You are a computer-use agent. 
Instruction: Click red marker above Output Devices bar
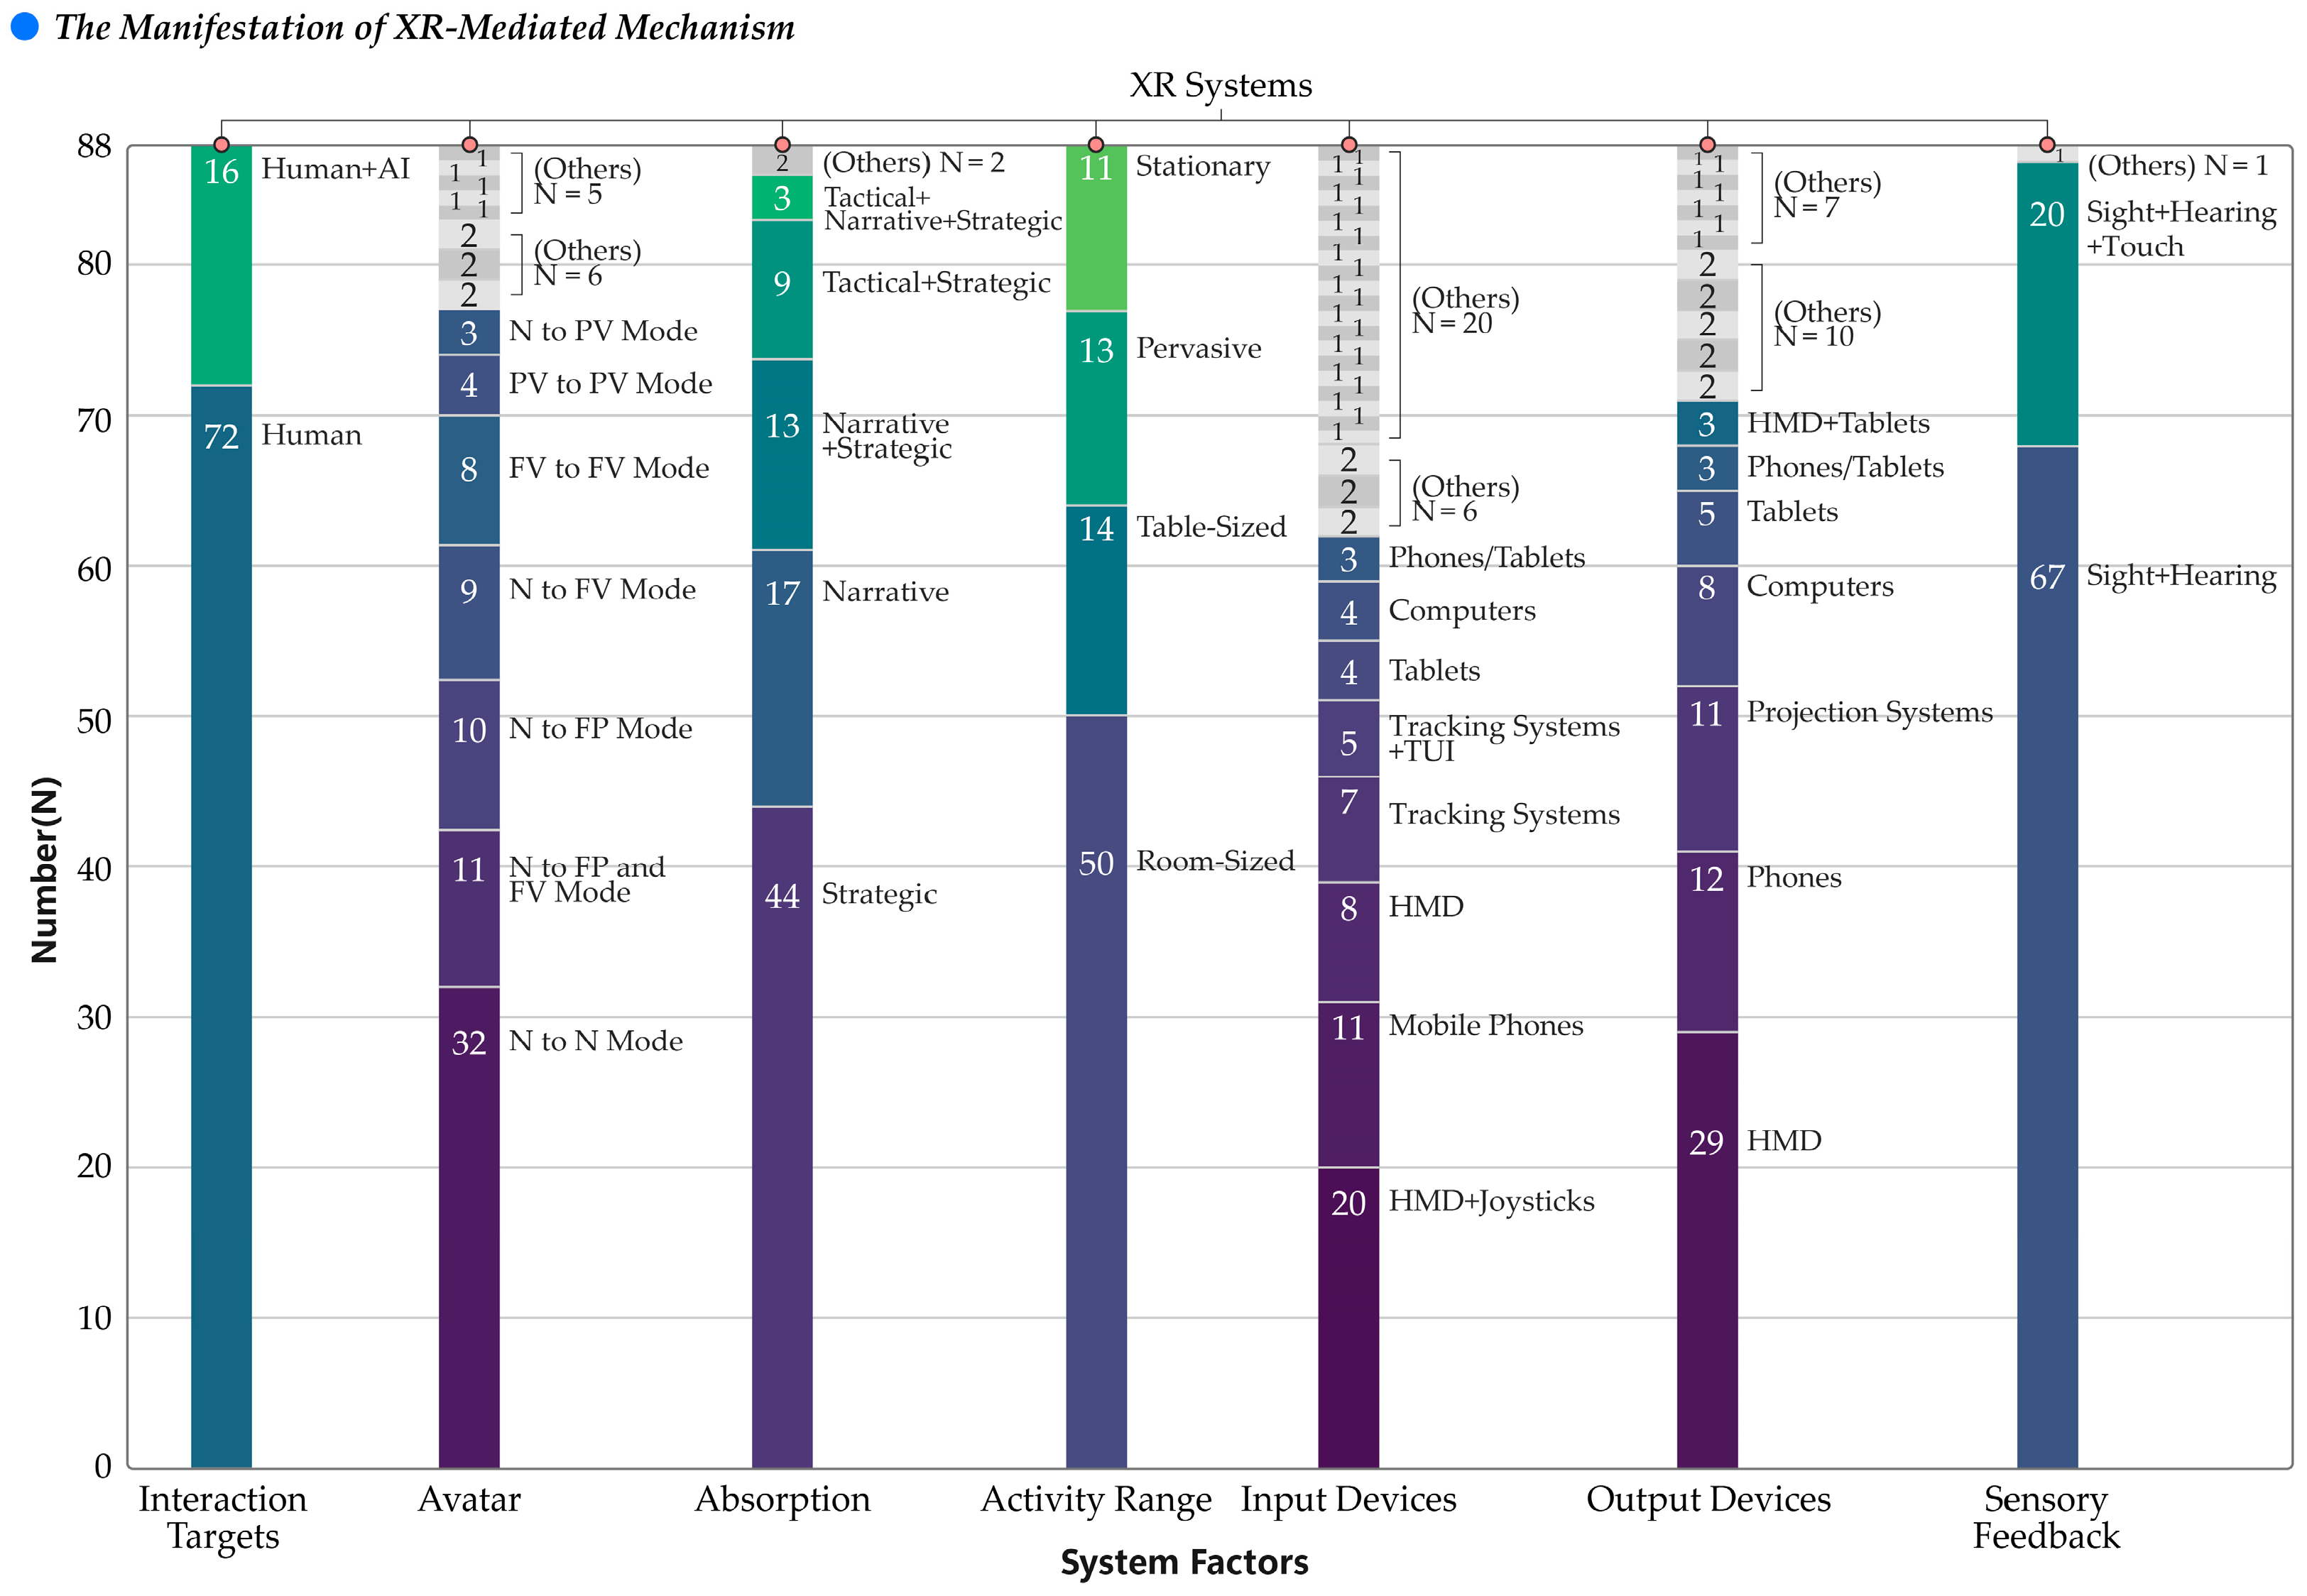coord(1707,145)
